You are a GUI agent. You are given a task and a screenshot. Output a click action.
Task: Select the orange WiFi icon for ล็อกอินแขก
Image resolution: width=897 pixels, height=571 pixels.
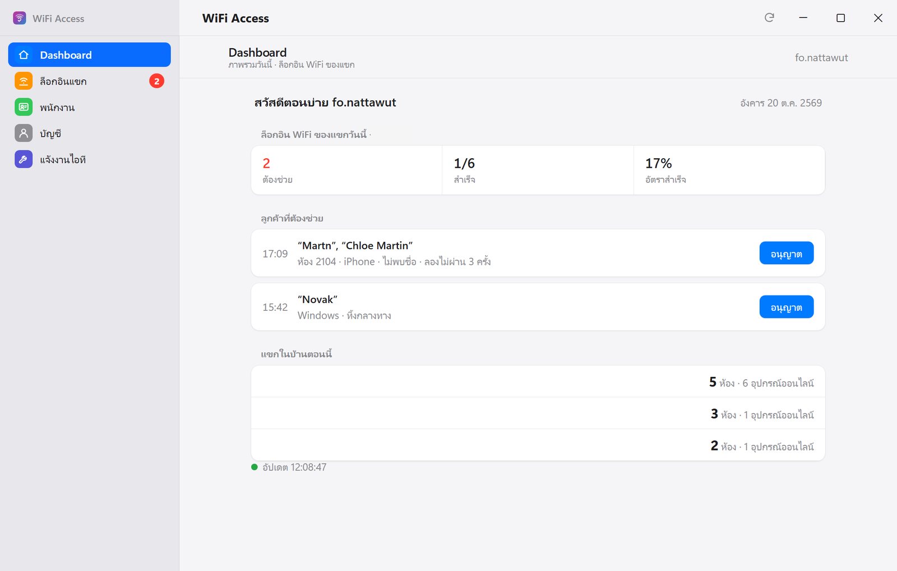pos(24,81)
